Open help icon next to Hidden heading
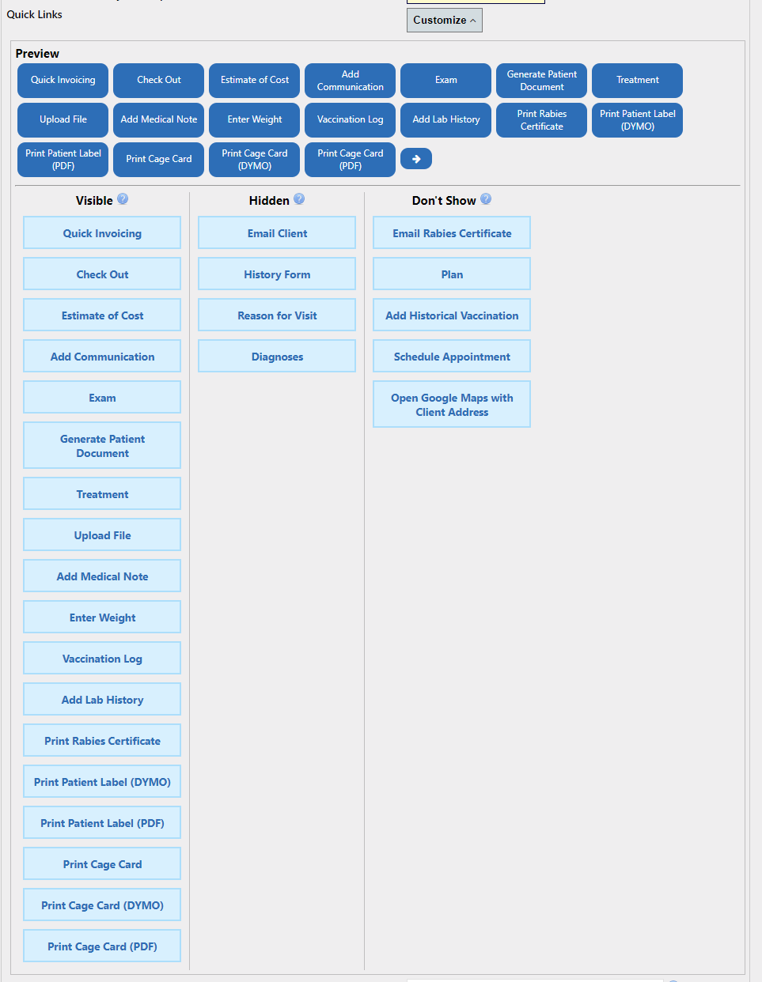The width and height of the screenshot is (762, 982). tap(299, 199)
